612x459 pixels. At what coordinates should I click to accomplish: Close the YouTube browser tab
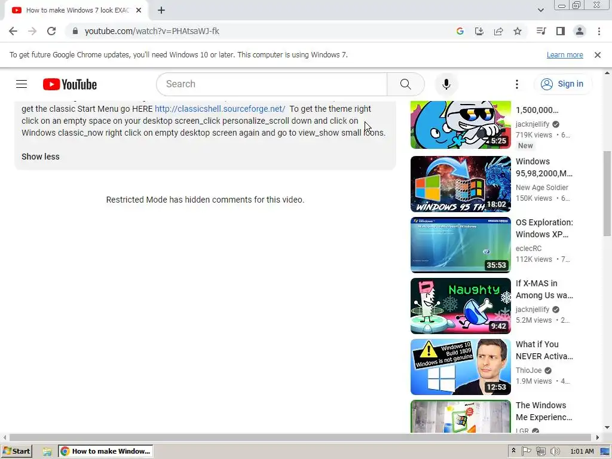[138, 10]
